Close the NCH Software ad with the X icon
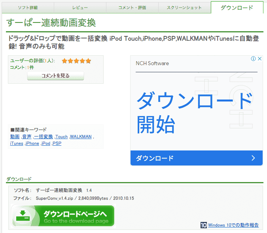The image size is (267, 233). (x=259, y=59)
